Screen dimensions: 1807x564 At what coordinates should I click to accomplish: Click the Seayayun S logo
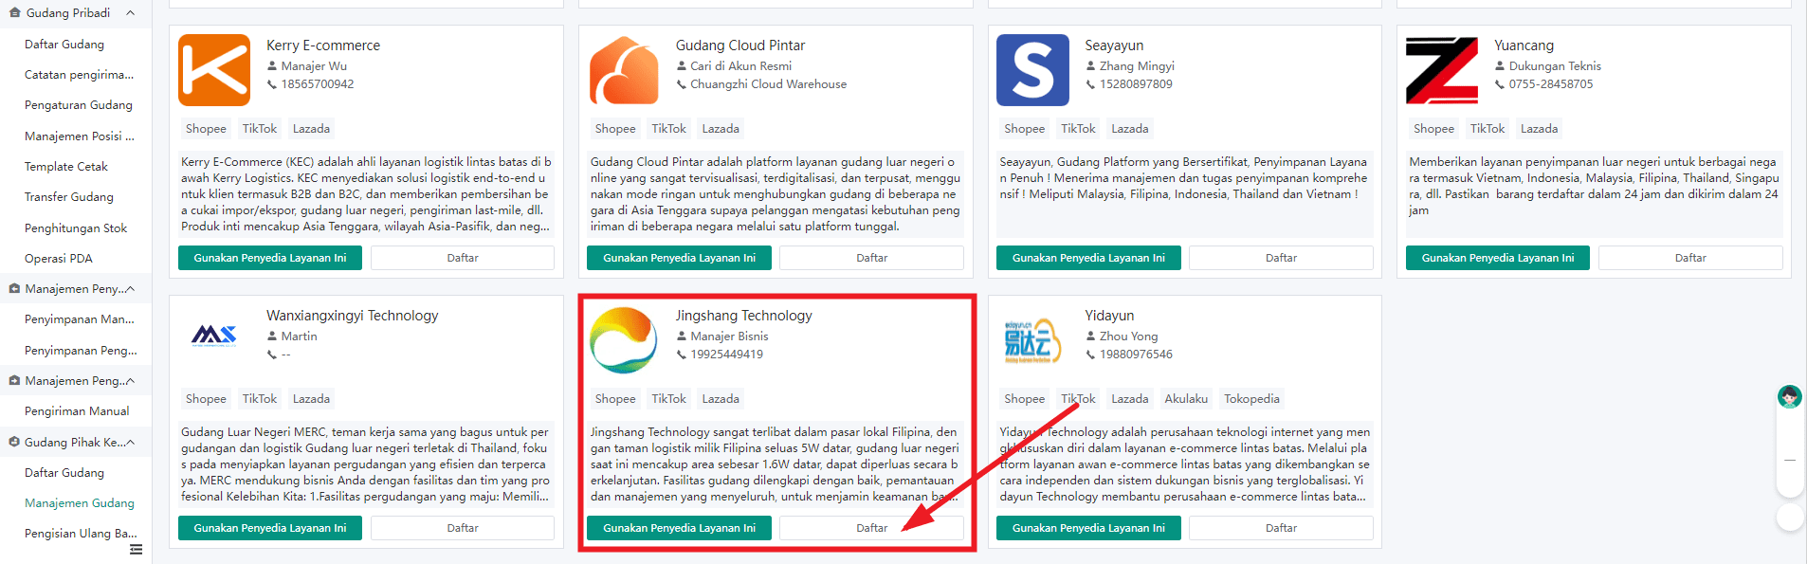coord(1032,70)
